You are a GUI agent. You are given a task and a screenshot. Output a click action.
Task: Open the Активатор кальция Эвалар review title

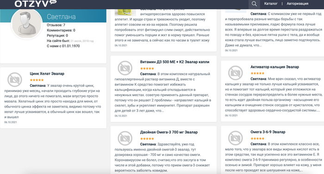point(274,67)
